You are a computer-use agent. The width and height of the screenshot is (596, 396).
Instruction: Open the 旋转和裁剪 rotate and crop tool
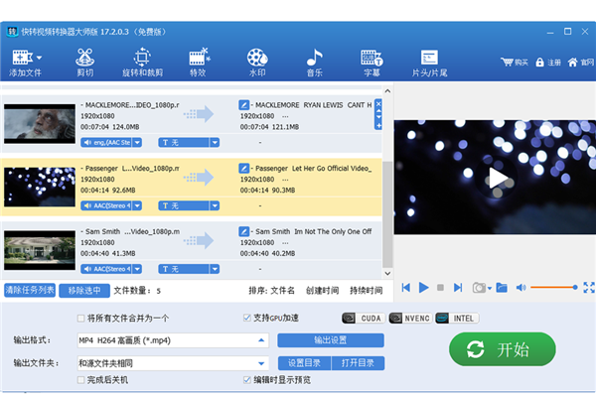pyautogui.click(x=142, y=63)
